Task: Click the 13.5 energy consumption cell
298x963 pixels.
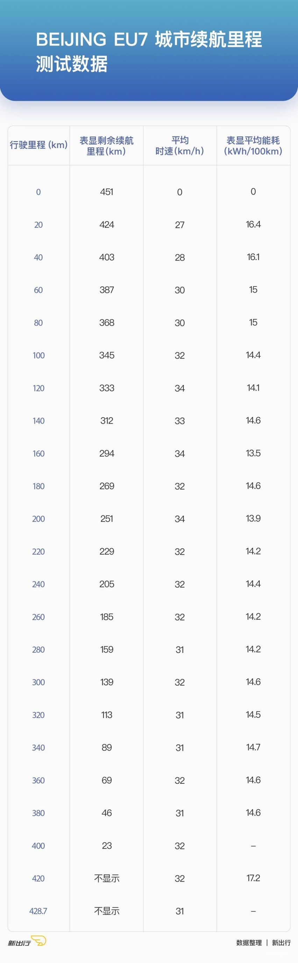Action: click(253, 453)
